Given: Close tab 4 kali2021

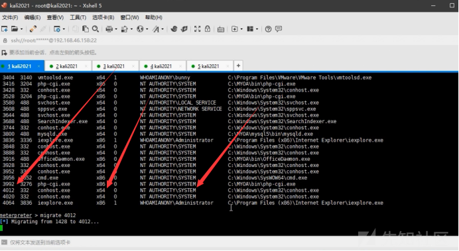Looking at the screenshot, I should [x=180, y=66].
